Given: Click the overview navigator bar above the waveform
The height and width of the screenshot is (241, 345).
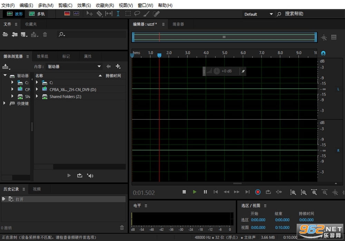Looking at the screenshot, I should point(224,37).
